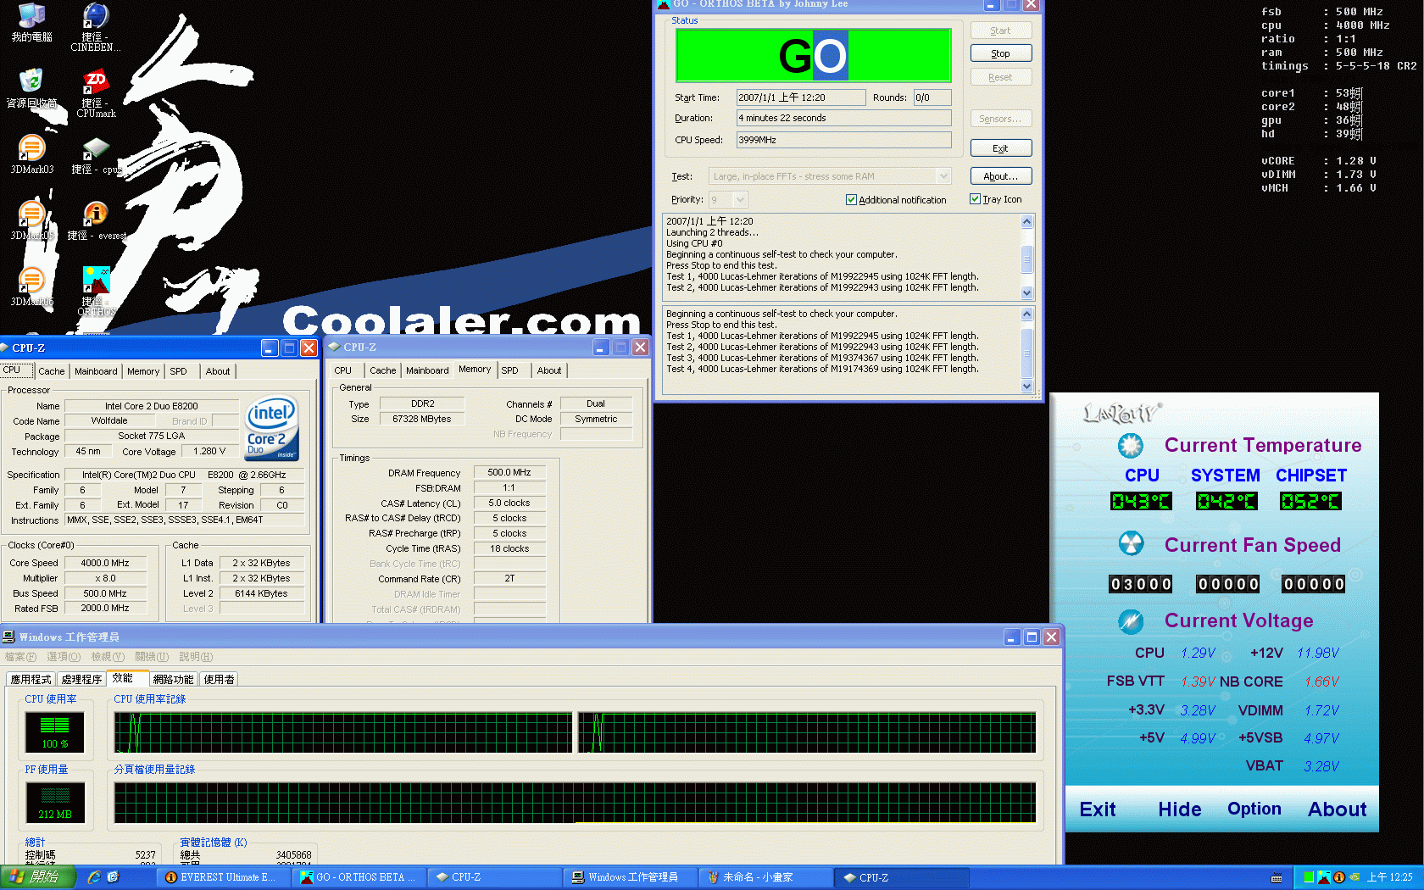Click the temperature icon in monitor panel

[x=1130, y=445]
